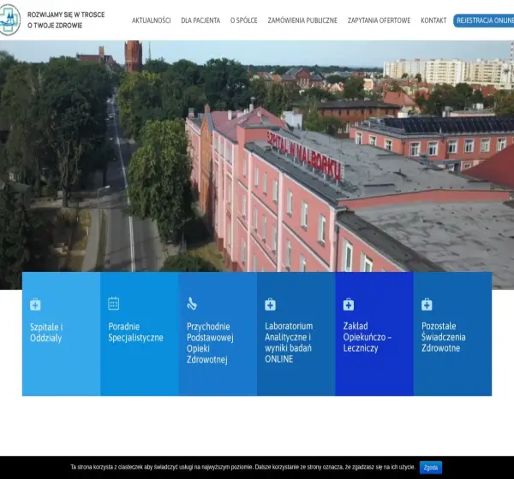514x479 pixels.
Task: Click the calendar icon above Poradnie Specjalistyczne
Action: pos(113,303)
